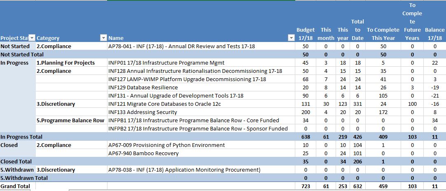Click the 200 budget value for INF133
This screenshot has width=446, height=191.
(x=306, y=112)
